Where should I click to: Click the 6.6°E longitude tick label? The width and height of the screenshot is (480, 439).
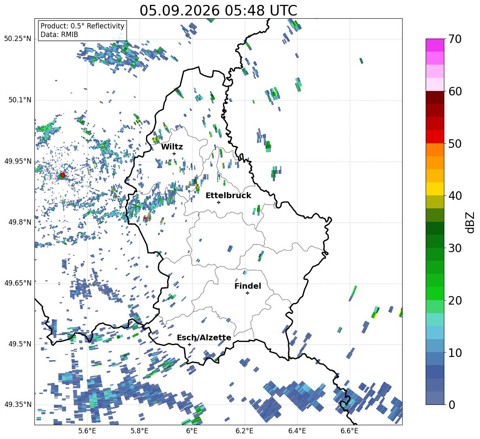click(349, 431)
